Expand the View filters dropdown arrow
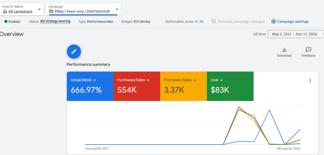The width and height of the screenshot is (324, 155). [x=39, y=9]
